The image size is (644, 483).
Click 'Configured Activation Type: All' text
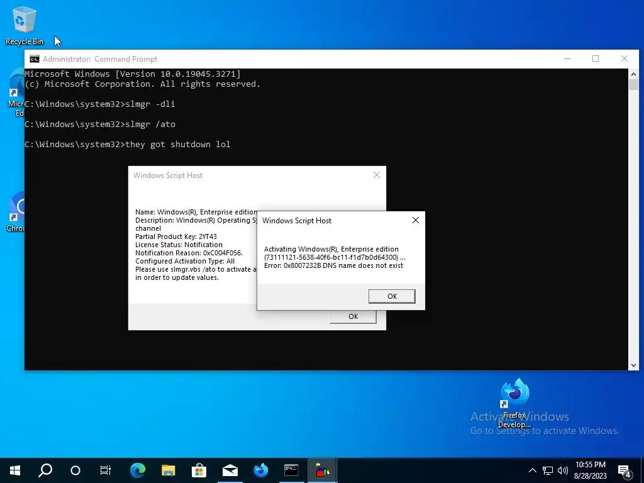[185, 261]
